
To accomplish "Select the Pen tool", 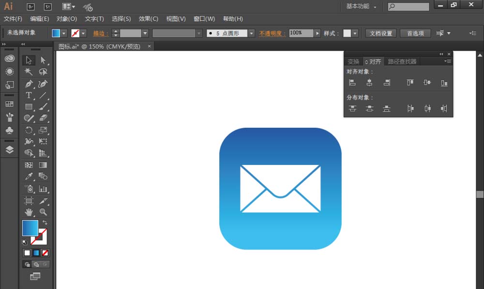I will [29, 84].
